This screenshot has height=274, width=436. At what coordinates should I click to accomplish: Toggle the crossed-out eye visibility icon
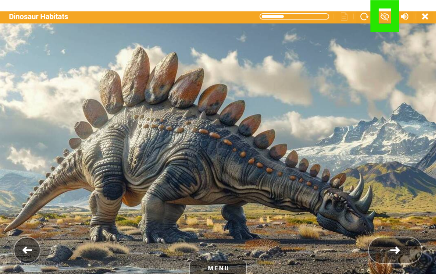pyautogui.click(x=385, y=17)
